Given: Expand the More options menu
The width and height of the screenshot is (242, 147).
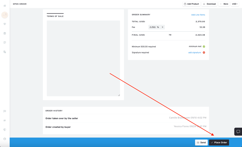Looking at the screenshot, I should pos(224,4).
